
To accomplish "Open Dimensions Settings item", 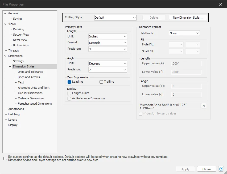I will [x=18, y=61].
